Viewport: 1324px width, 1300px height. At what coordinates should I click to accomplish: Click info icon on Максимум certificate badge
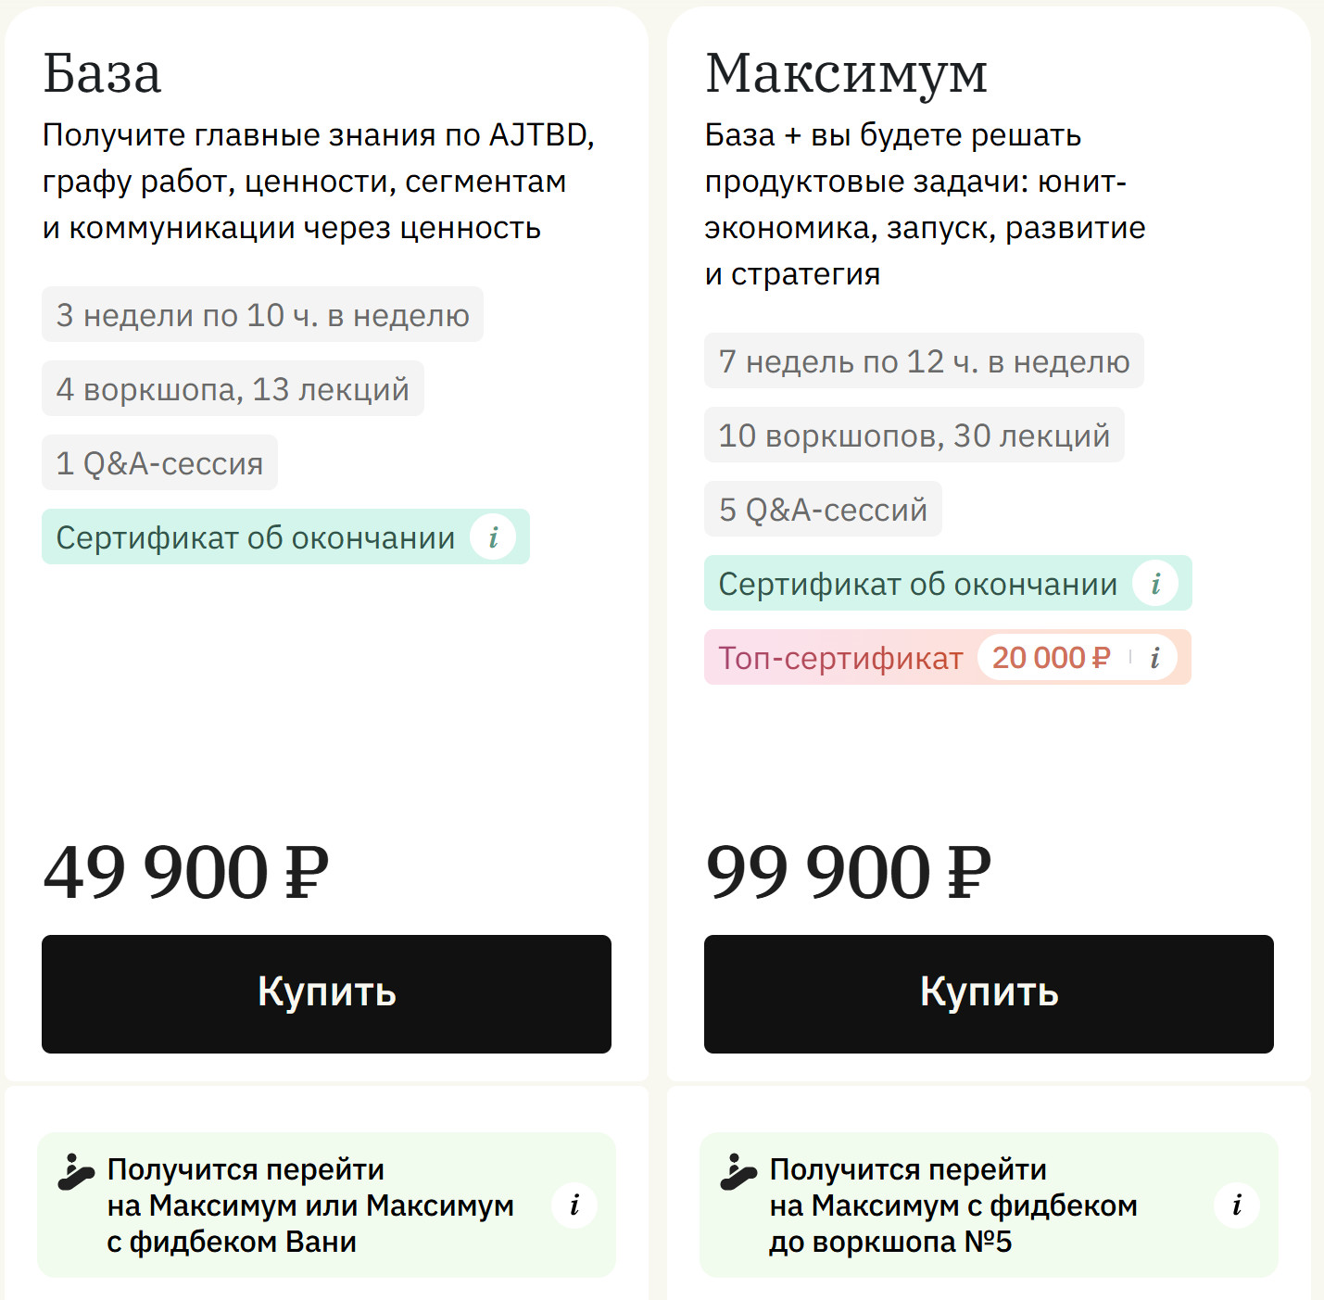point(1155,584)
